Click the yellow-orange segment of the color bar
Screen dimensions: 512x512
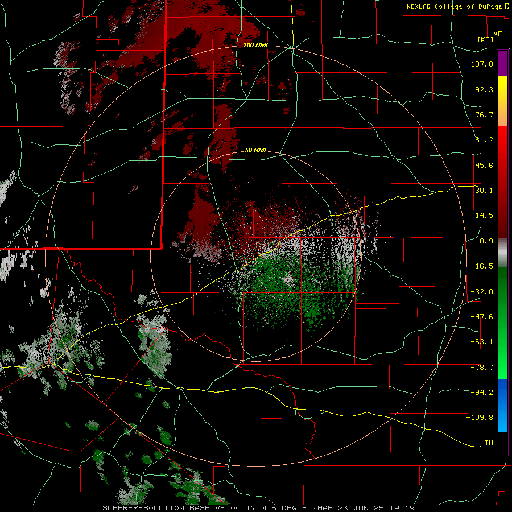pyautogui.click(x=502, y=101)
